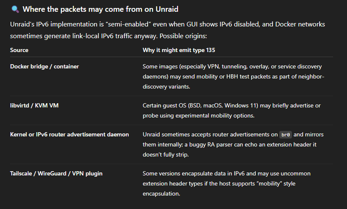Select the 'Docker bridge / container' cell
This screenshot has height=209, width=347.
point(45,66)
